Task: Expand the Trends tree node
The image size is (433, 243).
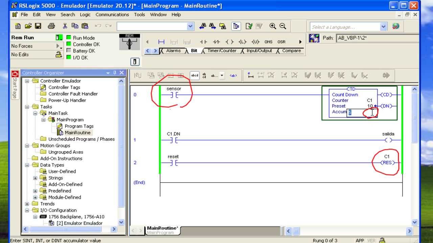Action: pos(27,204)
